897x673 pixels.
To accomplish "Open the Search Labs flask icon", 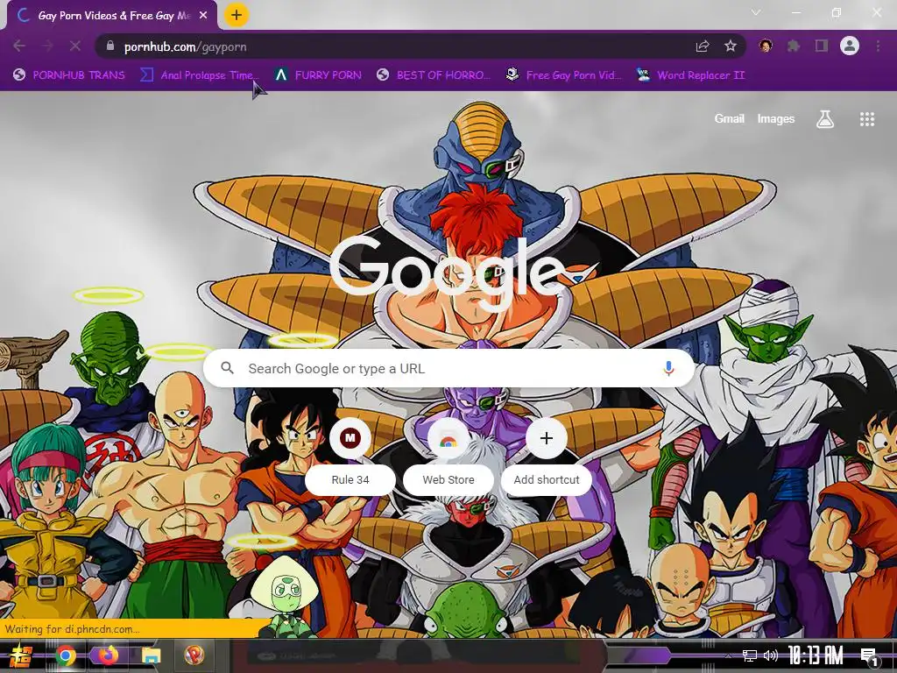I will 824,119.
